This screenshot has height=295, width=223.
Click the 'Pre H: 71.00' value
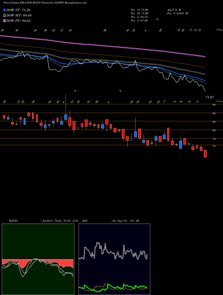(x=140, y=13)
